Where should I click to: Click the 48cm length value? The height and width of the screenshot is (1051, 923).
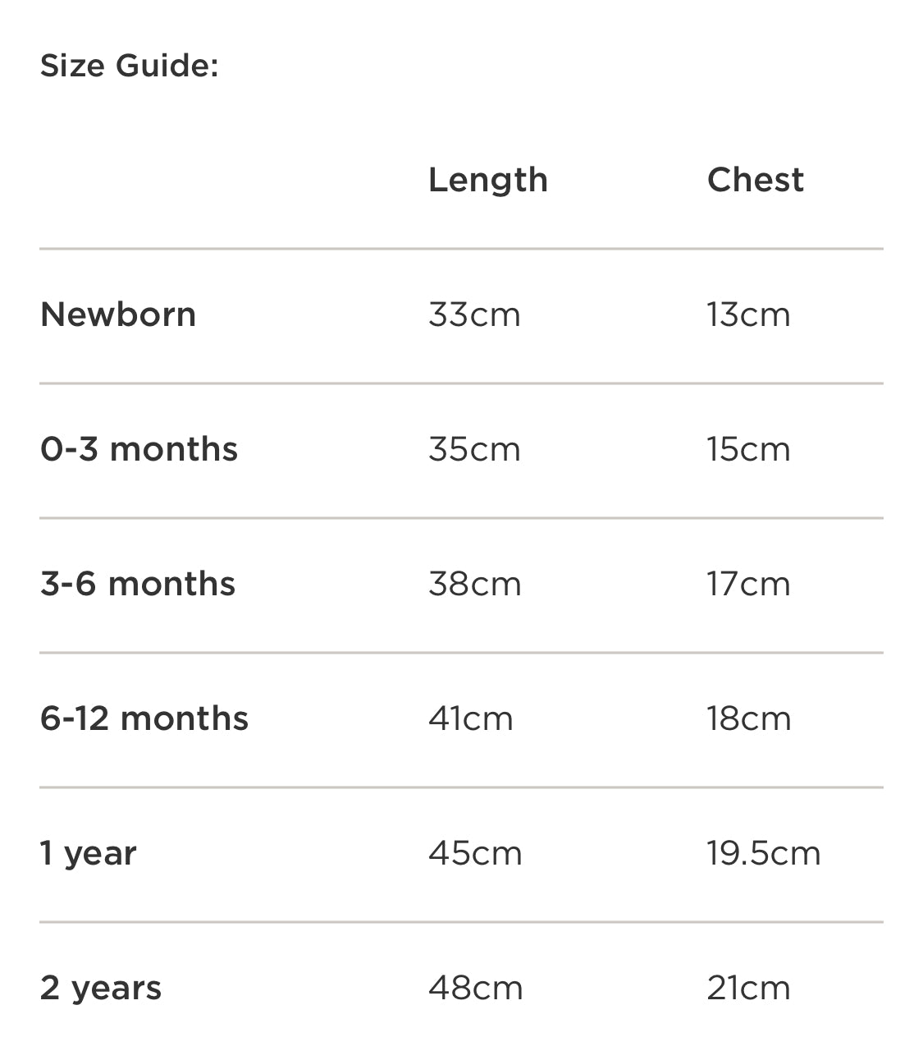475,988
